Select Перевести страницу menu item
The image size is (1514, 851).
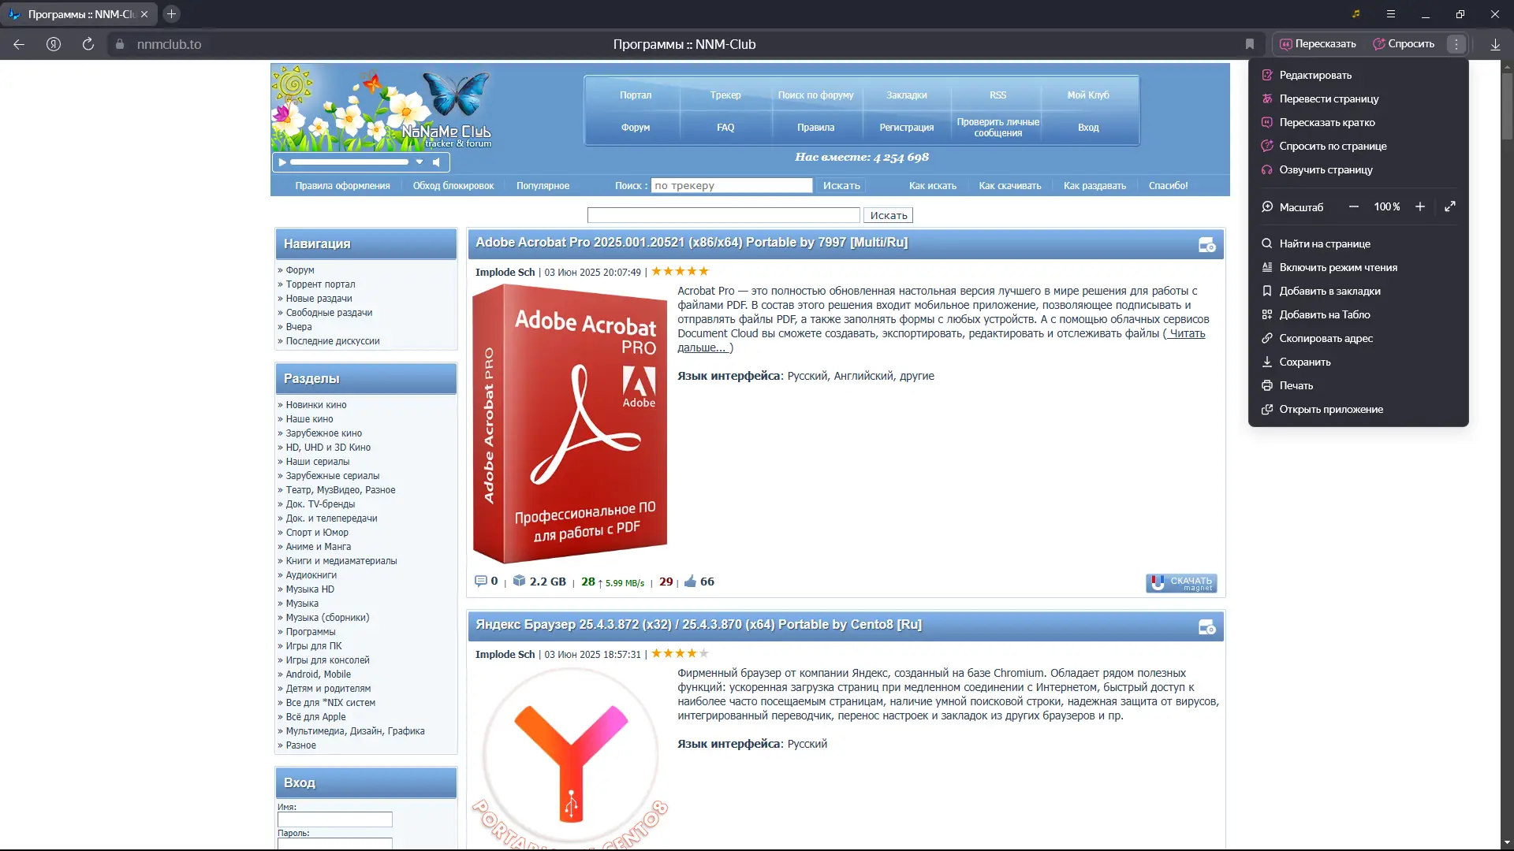1329,98
